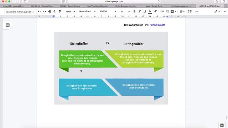Go back with Safari back arrow

pos(14,1)
